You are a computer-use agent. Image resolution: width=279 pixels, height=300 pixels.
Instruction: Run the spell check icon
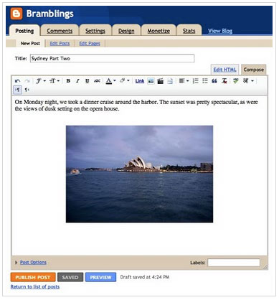236,81
